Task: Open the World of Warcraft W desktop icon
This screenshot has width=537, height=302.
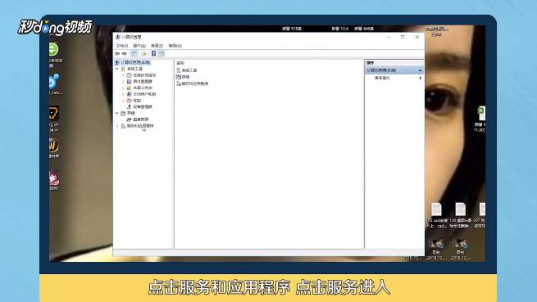Action: coord(53,146)
